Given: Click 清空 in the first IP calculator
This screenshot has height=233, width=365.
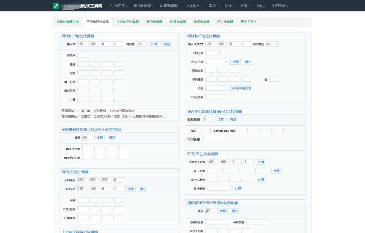Looking at the screenshot, I should pos(166,44).
